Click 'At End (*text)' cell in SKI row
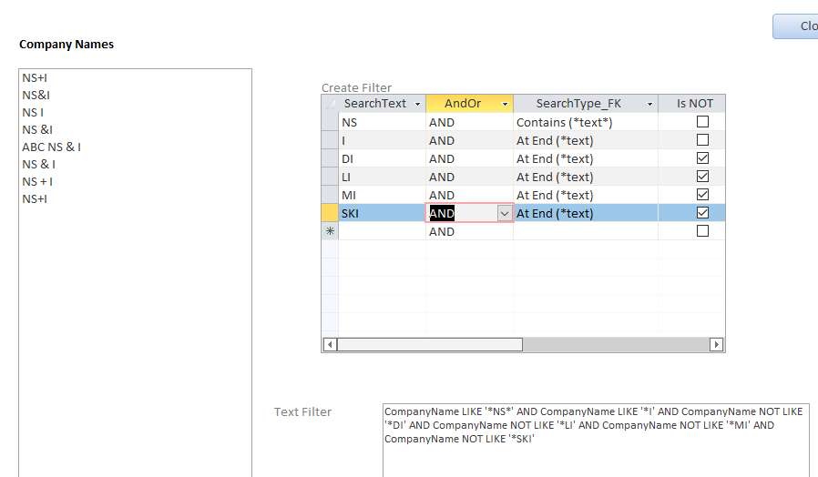This screenshot has height=477, width=818. point(586,213)
